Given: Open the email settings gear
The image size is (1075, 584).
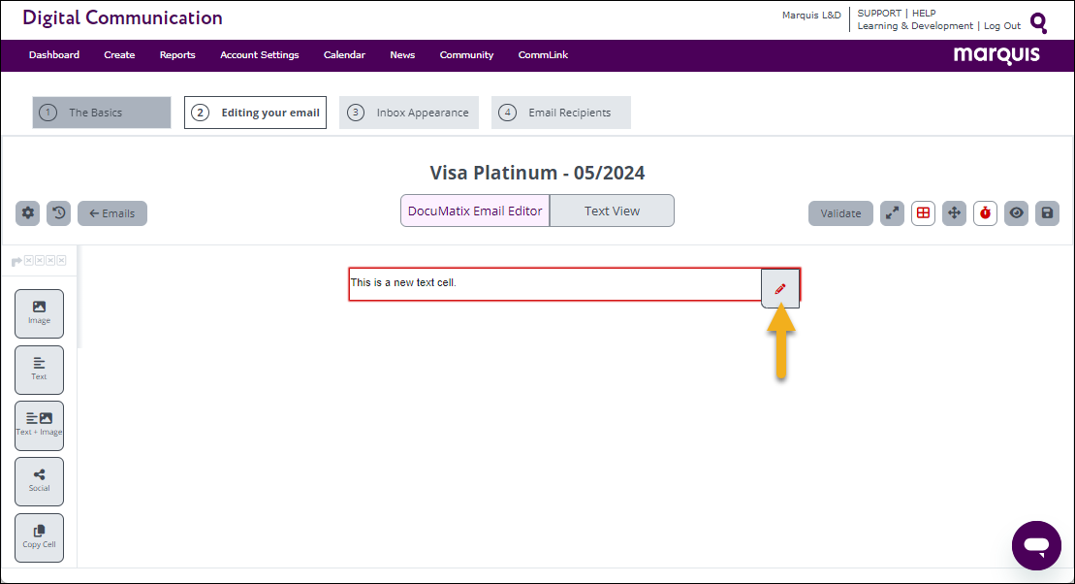Looking at the screenshot, I should coord(28,213).
